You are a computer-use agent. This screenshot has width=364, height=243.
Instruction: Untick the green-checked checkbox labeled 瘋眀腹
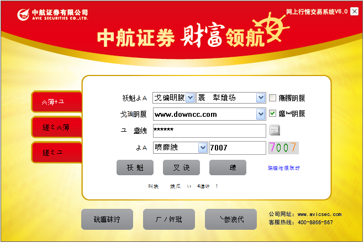point(272,114)
